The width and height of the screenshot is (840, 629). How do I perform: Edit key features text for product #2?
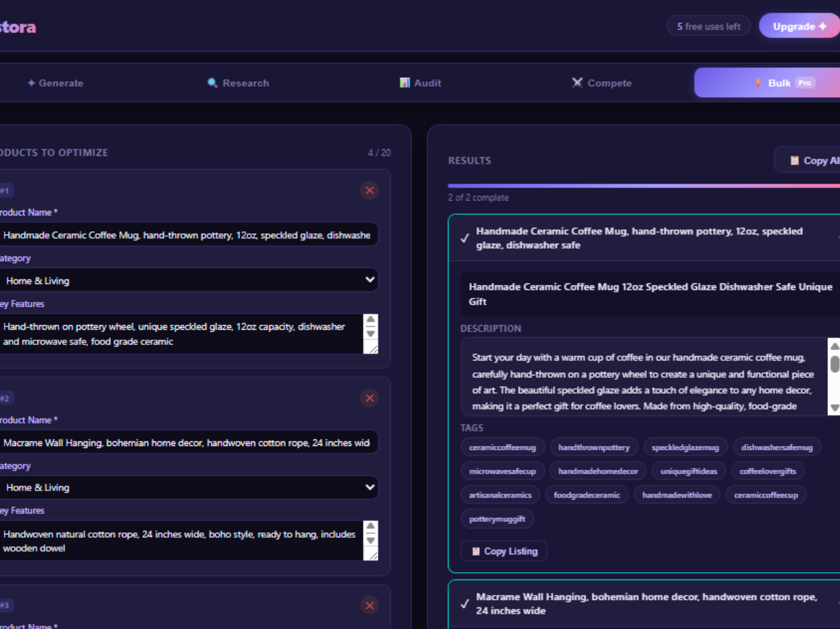tap(189, 540)
